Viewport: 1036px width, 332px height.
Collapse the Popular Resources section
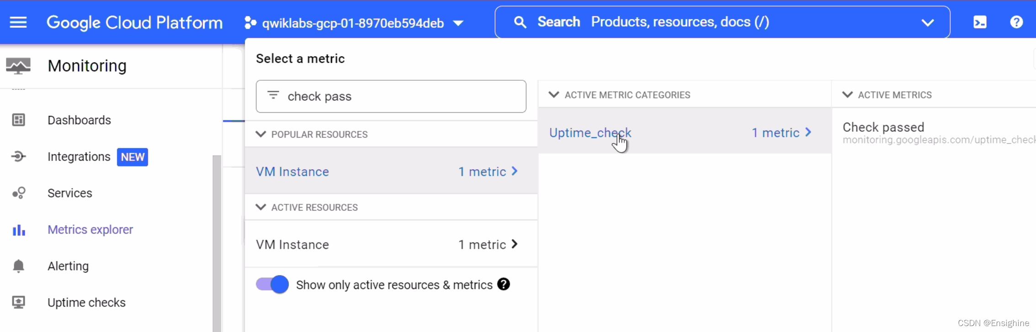tap(260, 134)
